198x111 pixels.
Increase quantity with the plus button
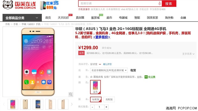106,107
